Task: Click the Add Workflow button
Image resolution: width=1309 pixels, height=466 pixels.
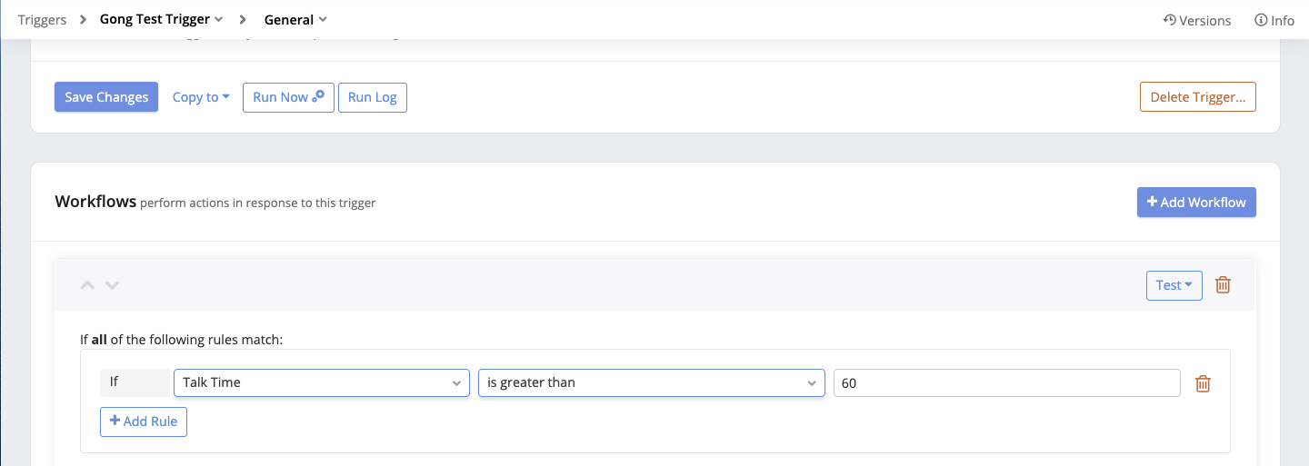Action: coord(1196,203)
